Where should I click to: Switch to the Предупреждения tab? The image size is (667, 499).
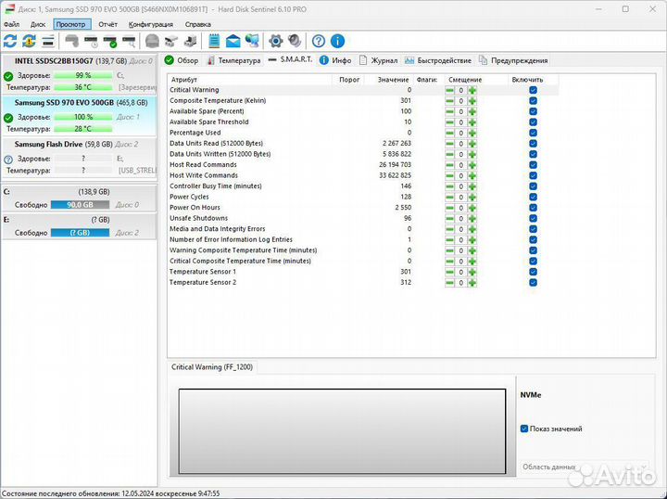click(x=513, y=60)
